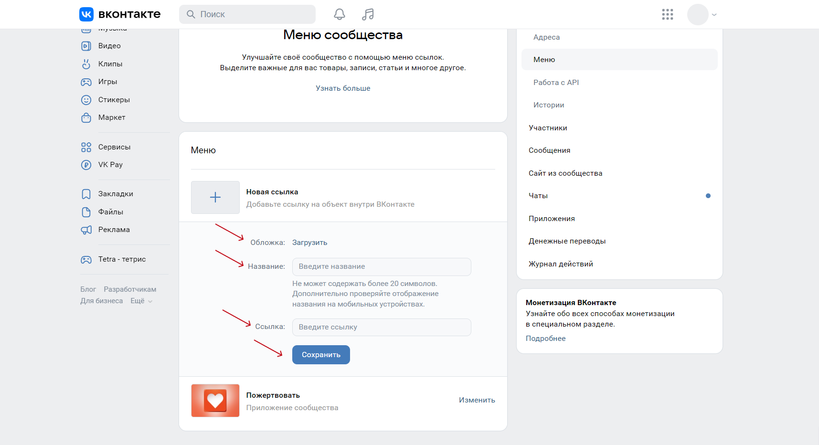Screen dimensions: 819x445
Task: Open the music note icon in header
Action: (368, 14)
